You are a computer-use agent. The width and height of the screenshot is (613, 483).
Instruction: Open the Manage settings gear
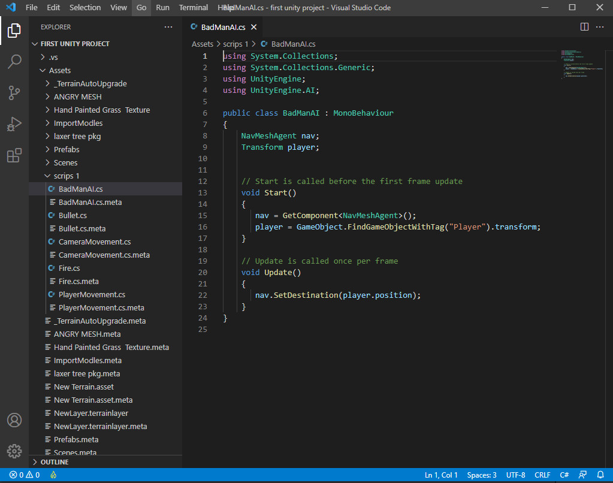click(14, 451)
